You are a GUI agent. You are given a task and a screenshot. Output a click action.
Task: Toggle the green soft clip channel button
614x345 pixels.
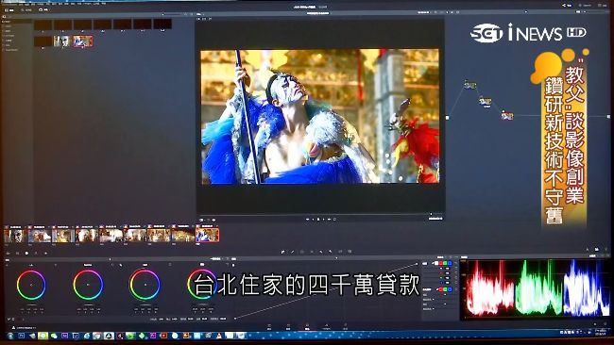[445, 289]
